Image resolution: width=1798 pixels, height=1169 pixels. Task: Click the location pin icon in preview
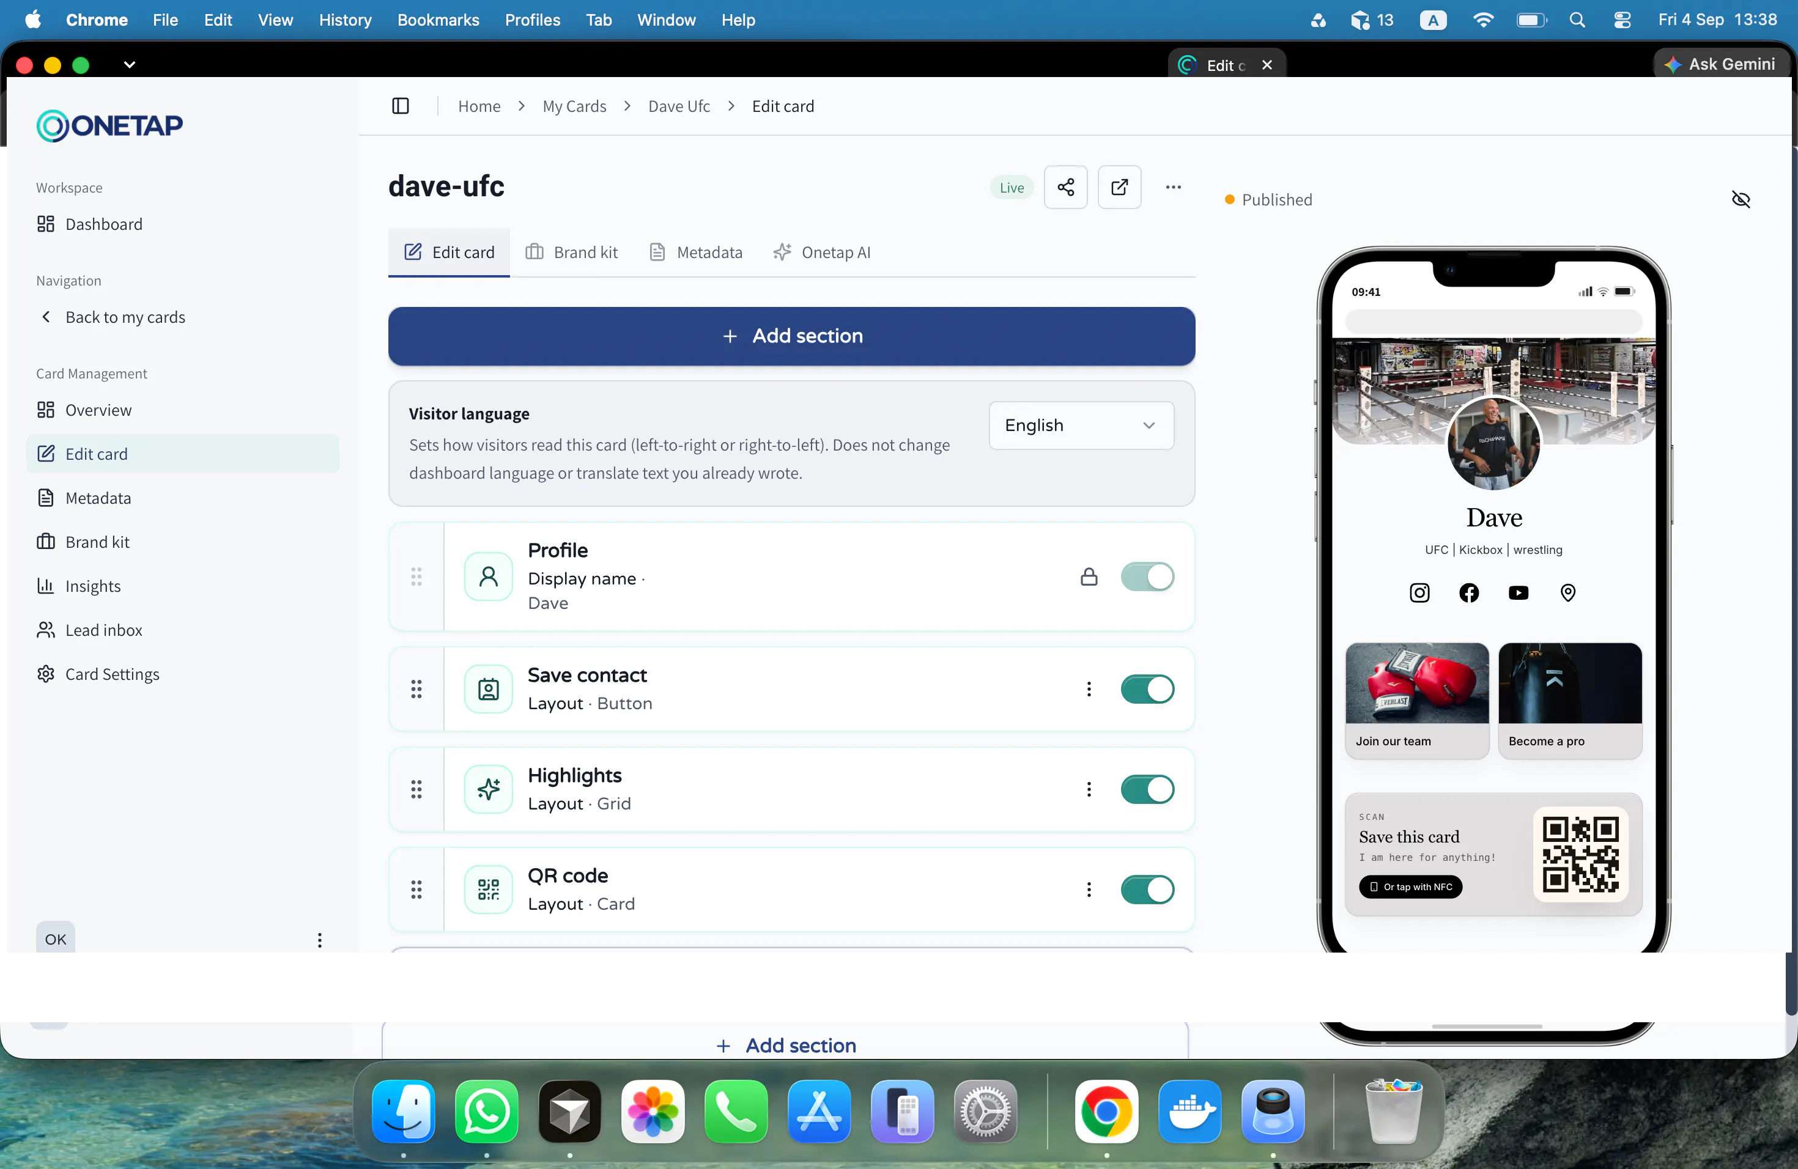[1568, 593]
